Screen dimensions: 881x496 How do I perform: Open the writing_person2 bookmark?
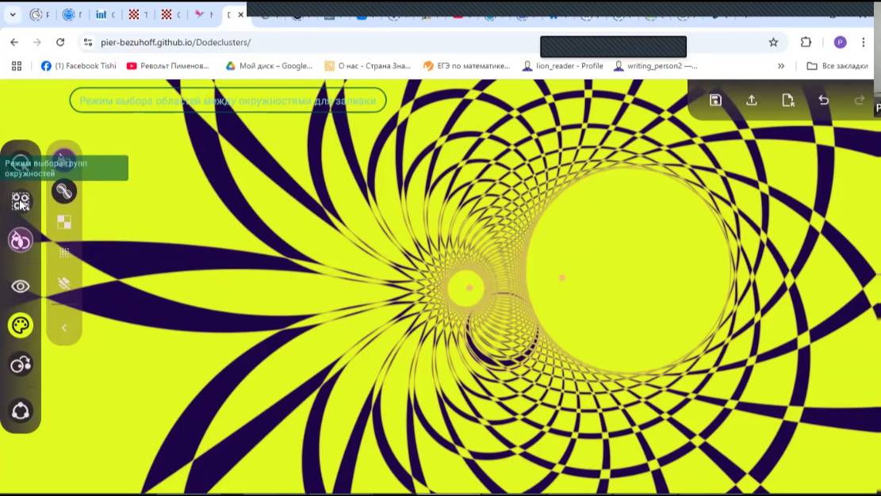coord(655,66)
